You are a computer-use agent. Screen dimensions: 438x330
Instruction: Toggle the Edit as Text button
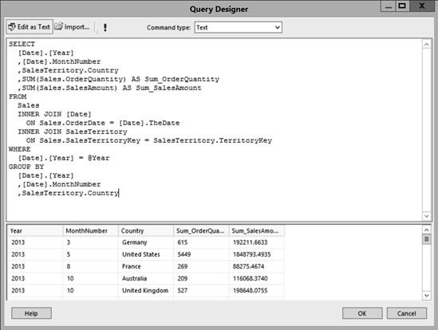30,27
